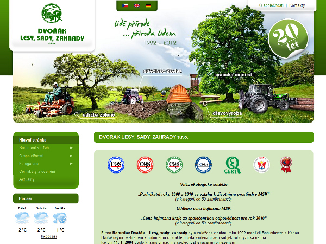Open Aktuality sidebar menu item

(x=27, y=179)
